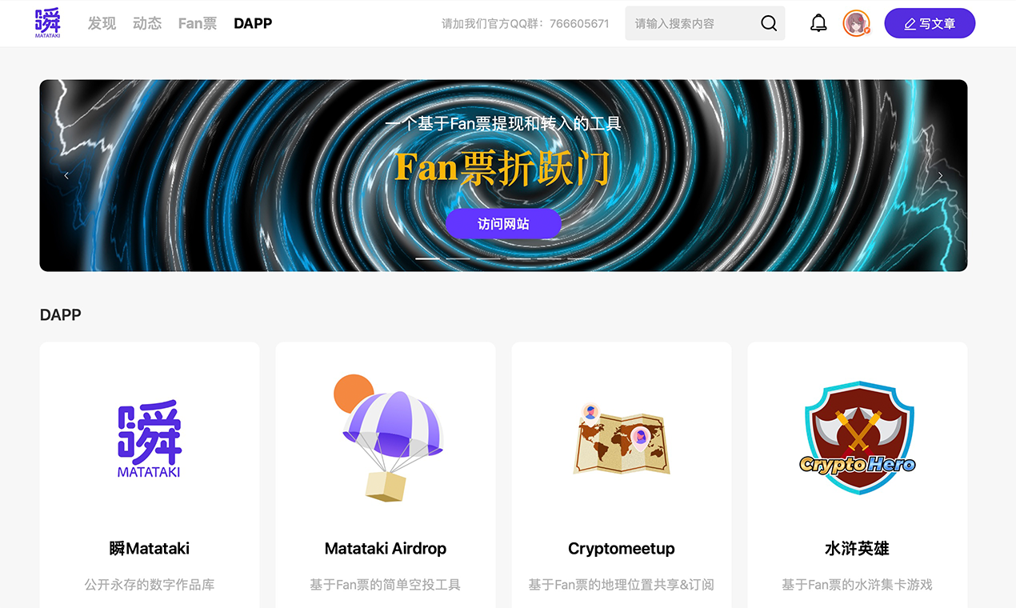1016x608 pixels.
Task: Click the 瞬Matataki purple logo card image
Action: 150,438
